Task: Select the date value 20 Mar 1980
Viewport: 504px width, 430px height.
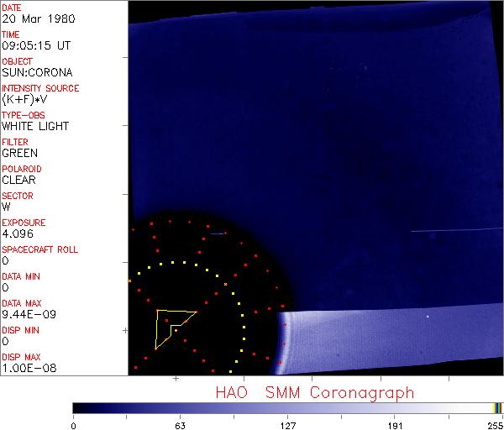Action: tap(39, 18)
